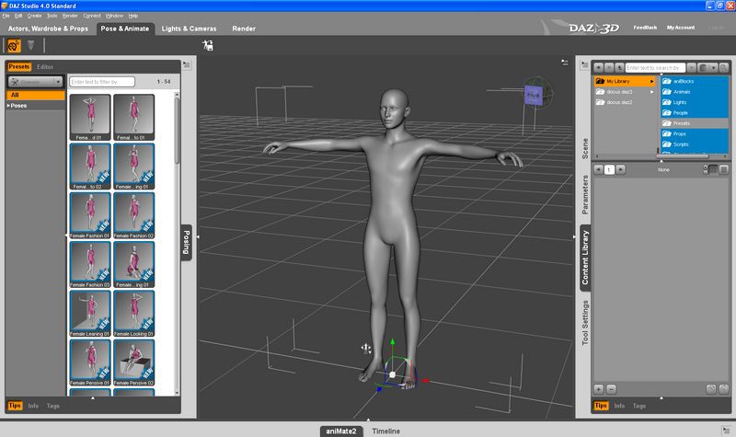Viewport: 736px width, 437px height.
Task: Open the Lights folder
Action: click(x=695, y=102)
